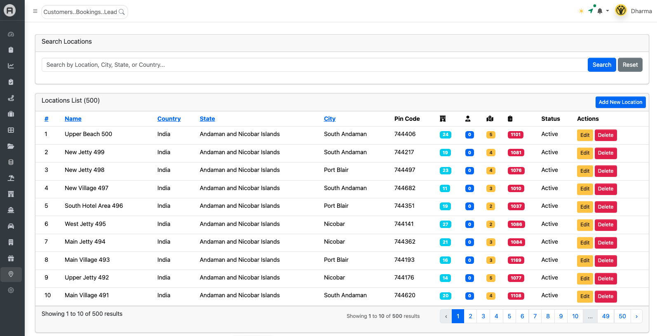
Task: Sort table by State column
Action: 207,119
